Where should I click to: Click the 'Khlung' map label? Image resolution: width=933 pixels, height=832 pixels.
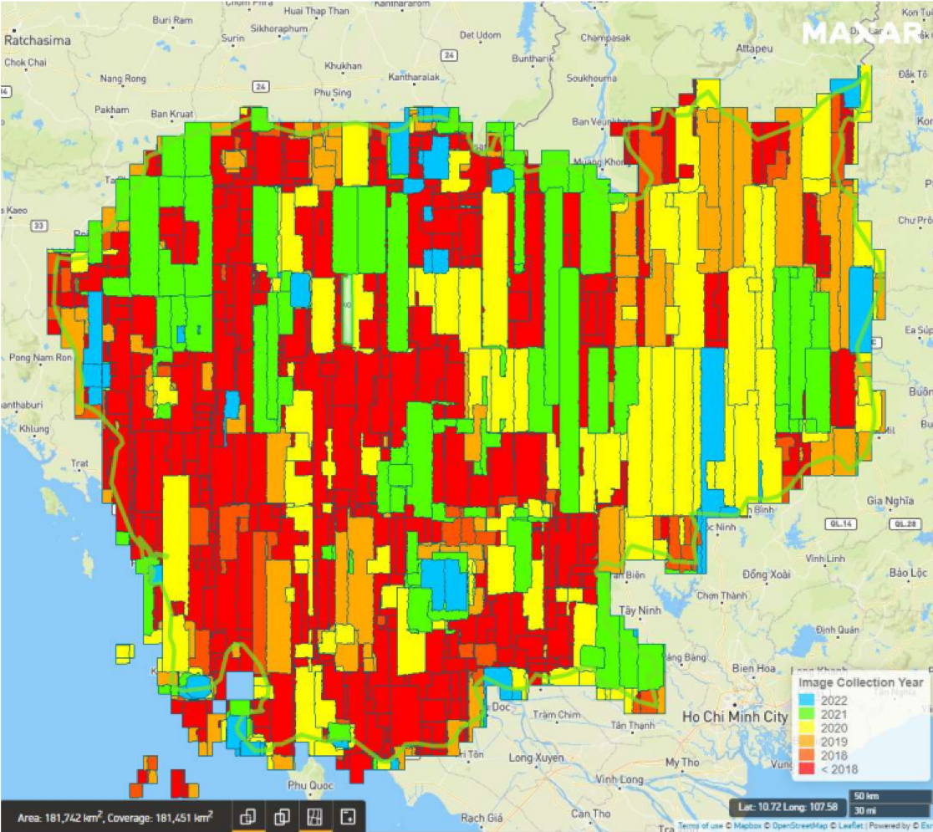tap(34, 428)
